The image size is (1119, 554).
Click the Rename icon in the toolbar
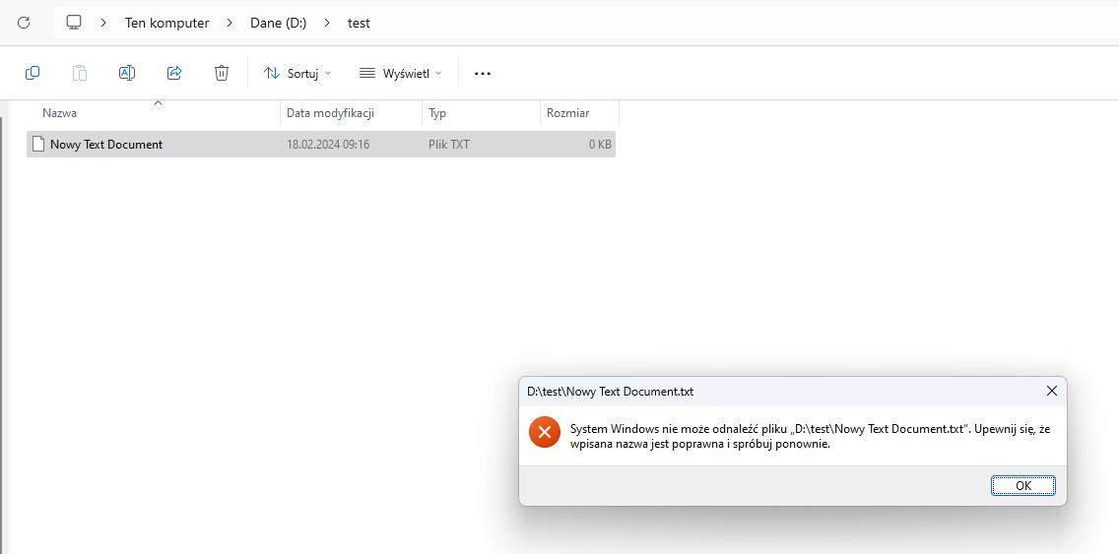[127, 73]
